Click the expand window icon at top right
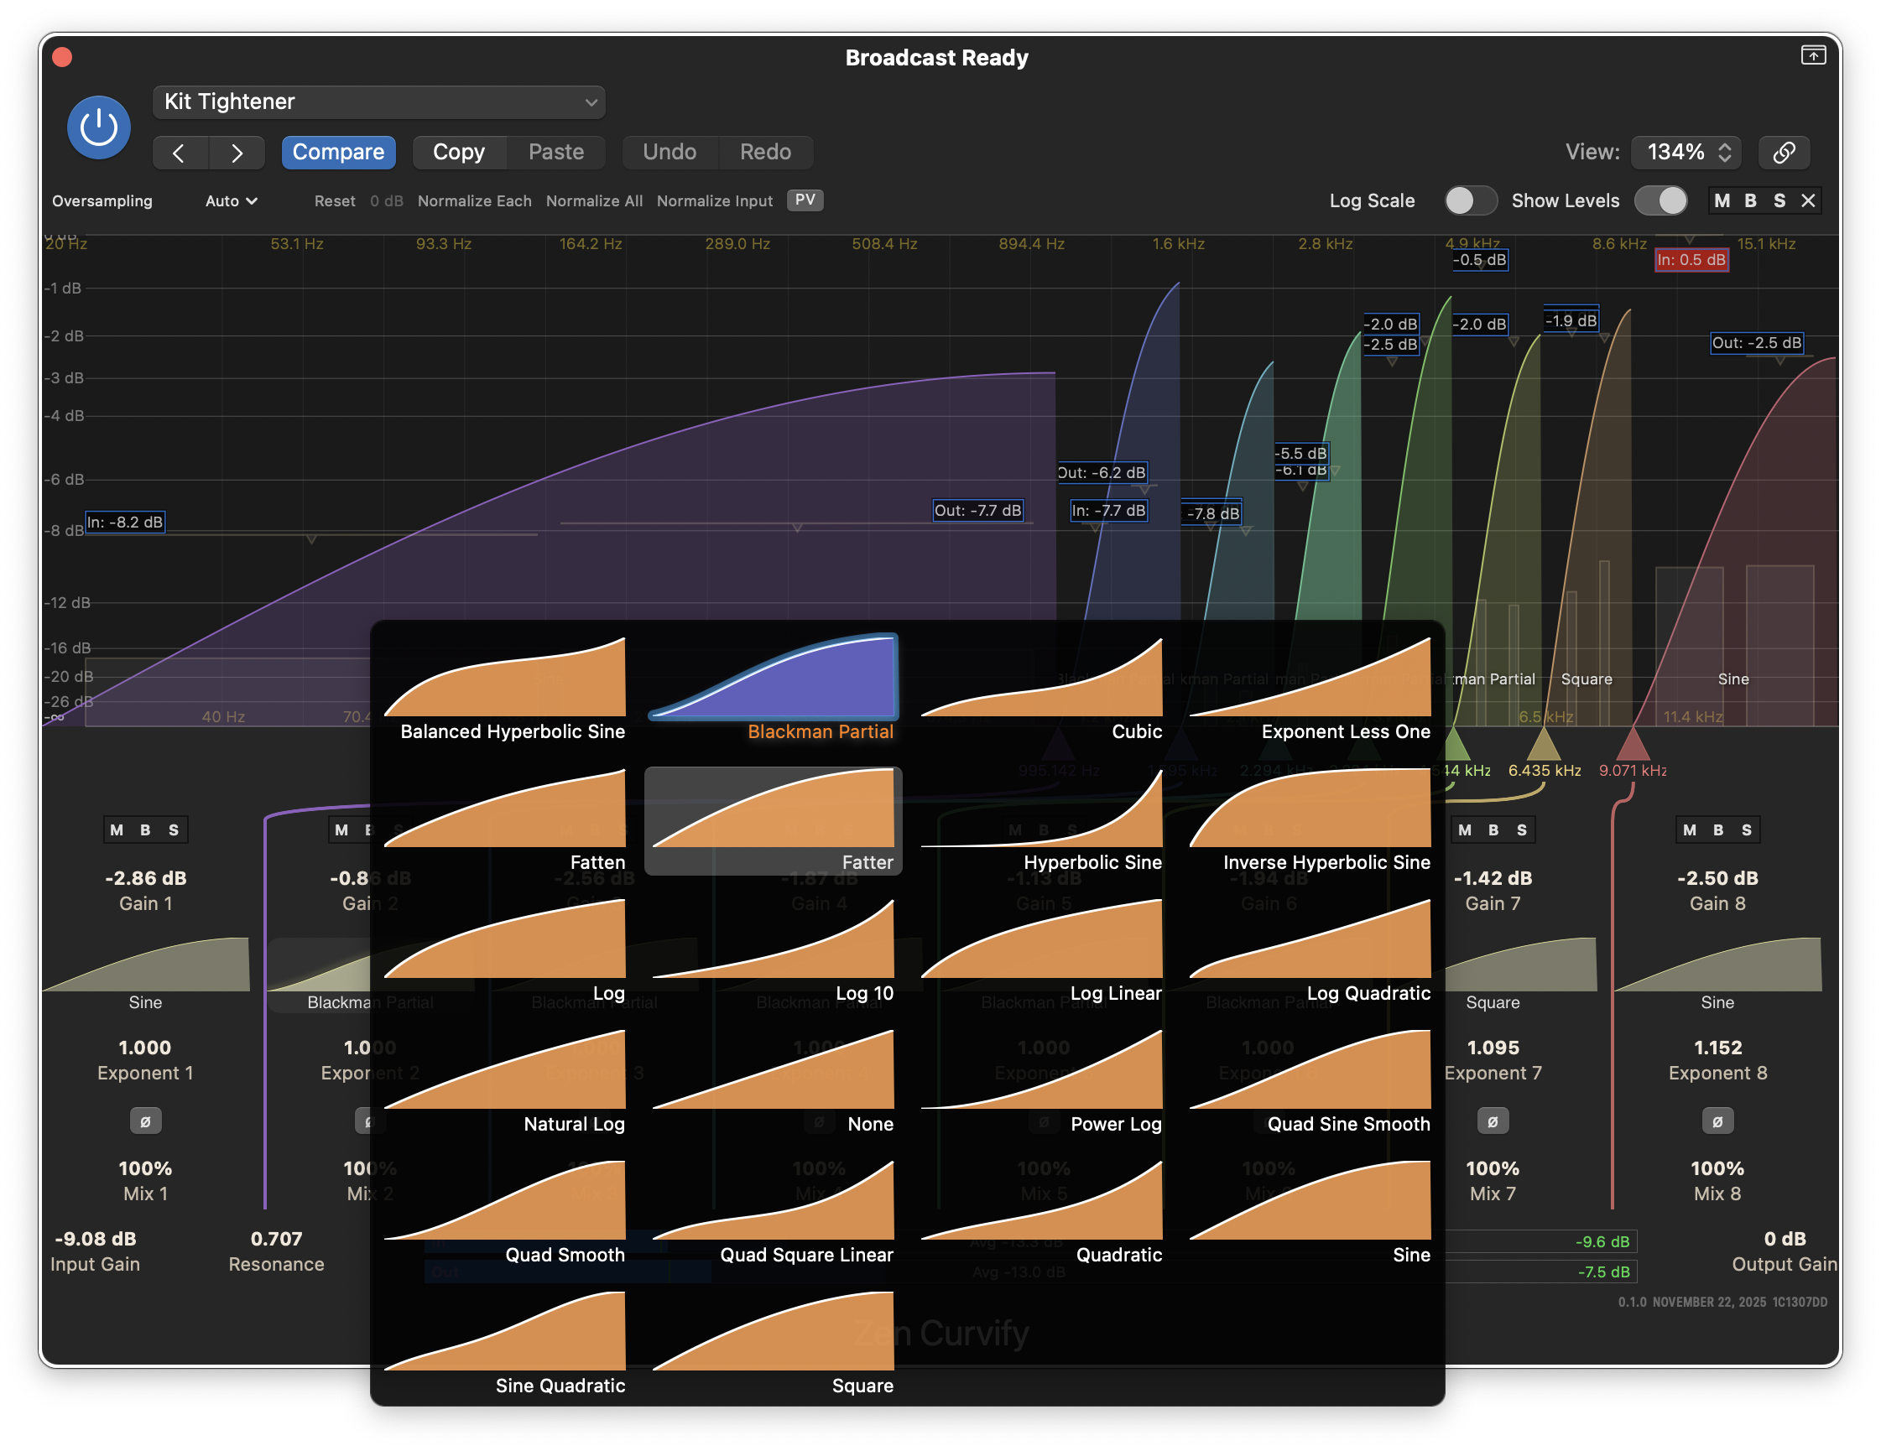 pyautogui.click(x=1813, y=56)
